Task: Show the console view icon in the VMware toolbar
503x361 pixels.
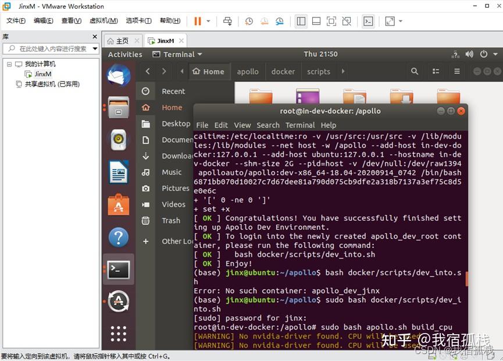Action: click(368, 21)
